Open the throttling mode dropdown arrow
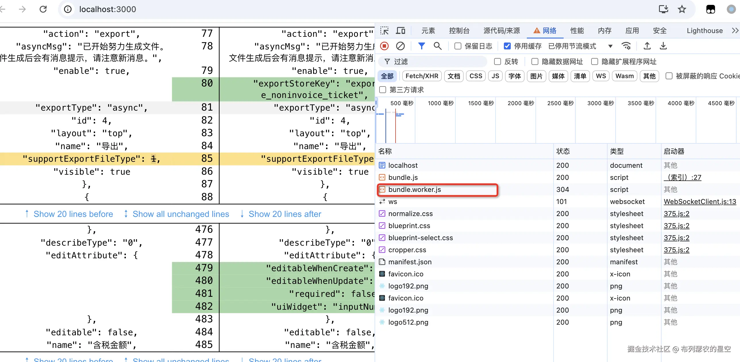Image resolution: width=740 pixels, height=362 pixels. point(610,46)
